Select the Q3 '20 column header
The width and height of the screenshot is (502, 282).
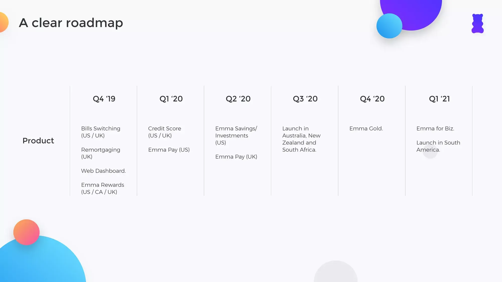click(305, 99)
